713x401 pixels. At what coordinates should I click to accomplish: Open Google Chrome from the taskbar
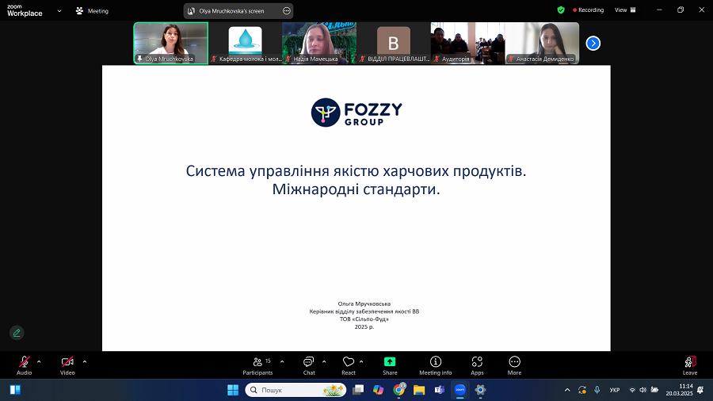[x=399, y=390]
